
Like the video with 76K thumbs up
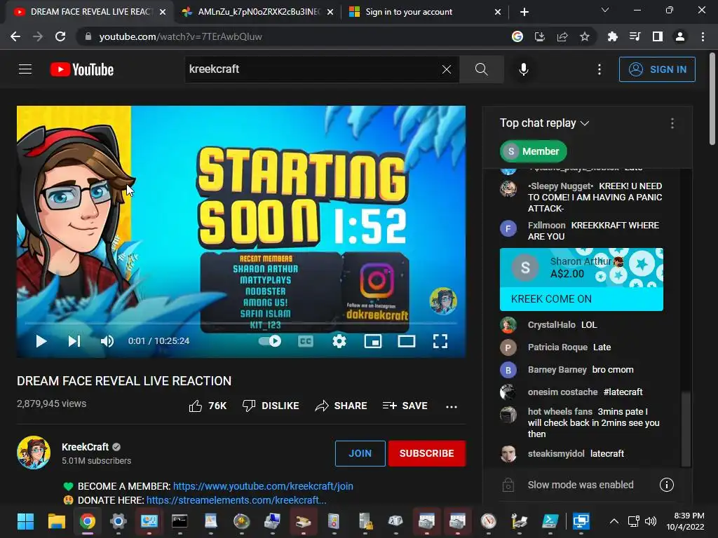click(x=208, y=406)
